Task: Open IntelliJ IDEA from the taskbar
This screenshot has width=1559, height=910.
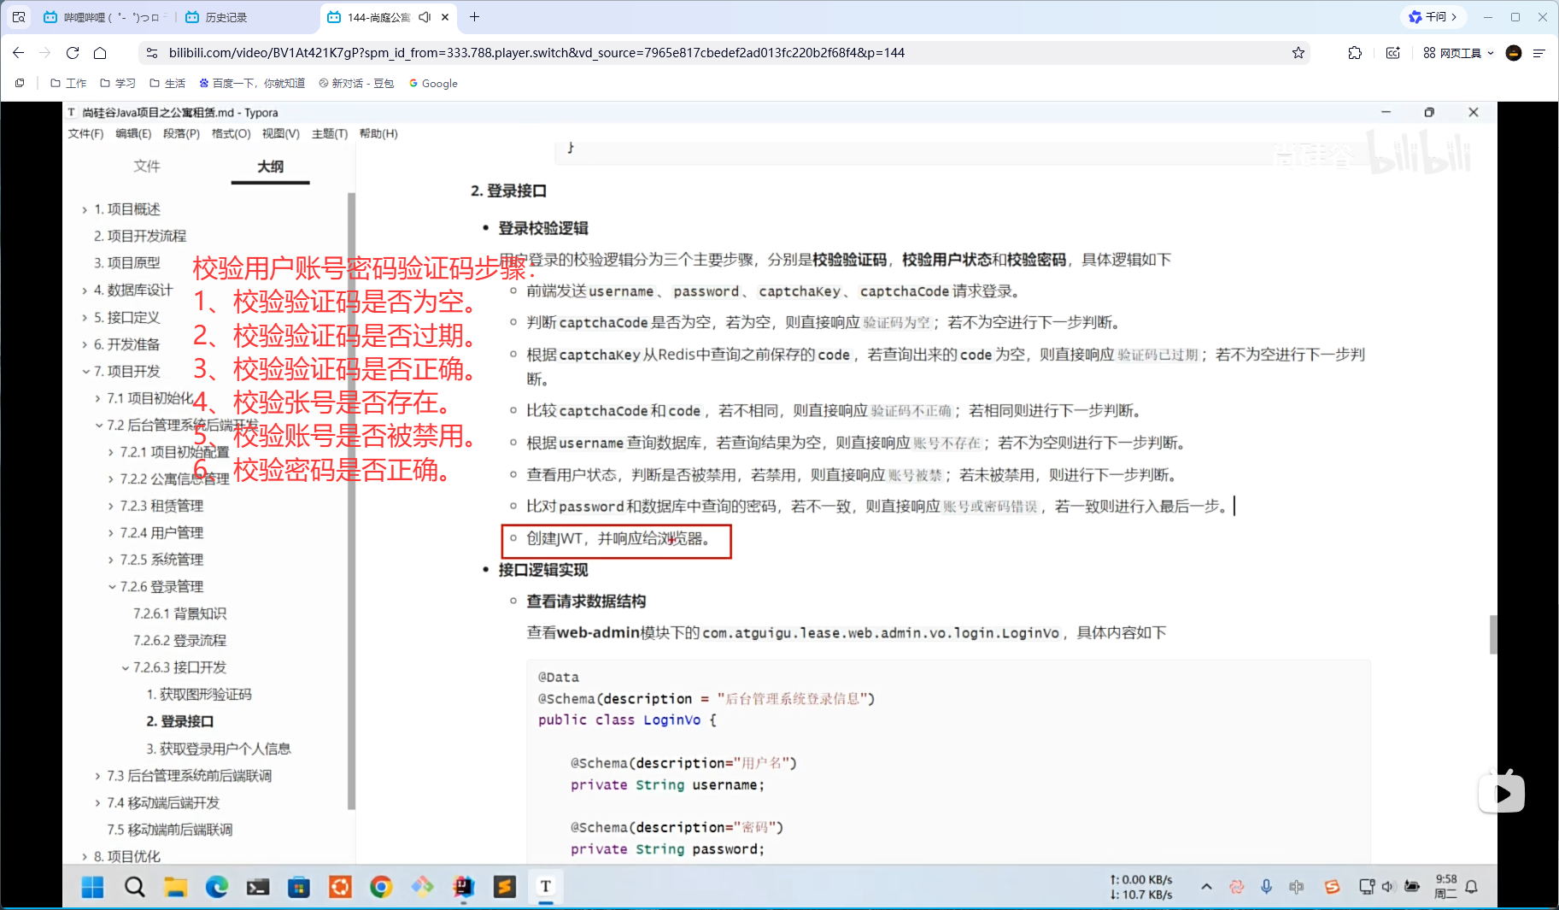Action: 464,888
